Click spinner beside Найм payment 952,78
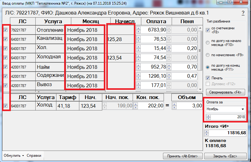This screenshot has height=162, width=251. coord(139,67)
